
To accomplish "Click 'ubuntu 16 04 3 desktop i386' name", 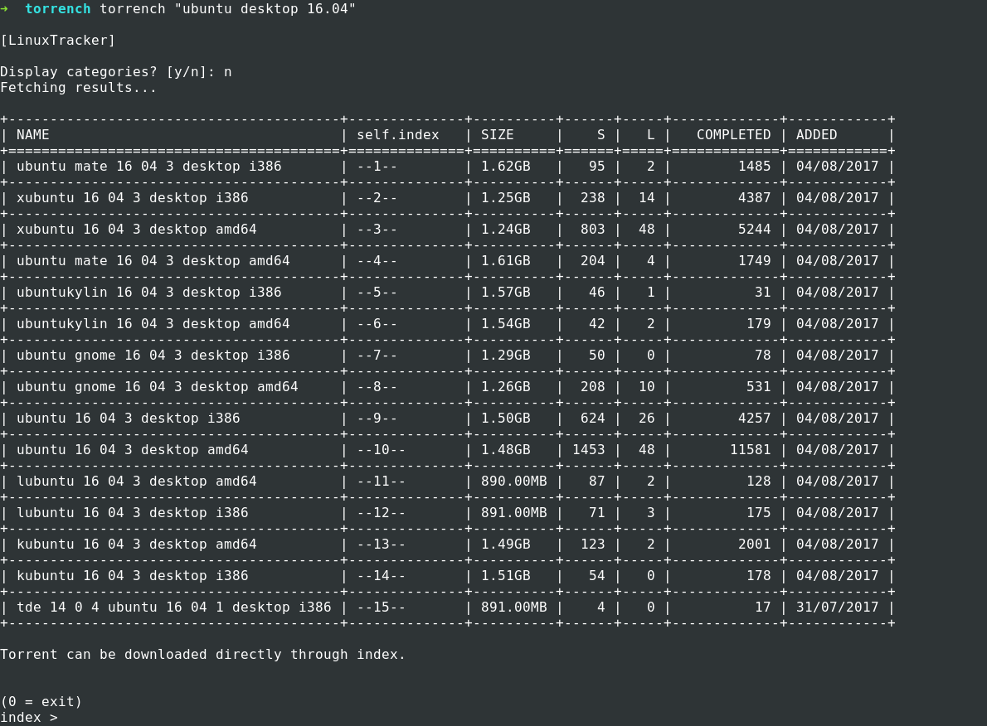I will point(129,419).
